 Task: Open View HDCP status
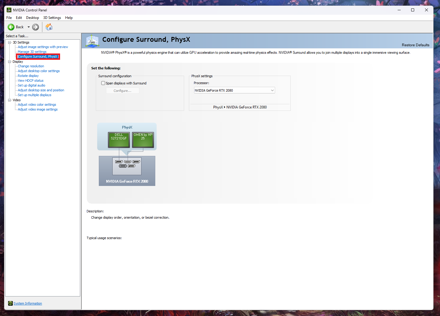(x=31, y=81)
